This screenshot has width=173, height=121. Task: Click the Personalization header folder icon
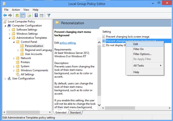[x=57, y=23]
